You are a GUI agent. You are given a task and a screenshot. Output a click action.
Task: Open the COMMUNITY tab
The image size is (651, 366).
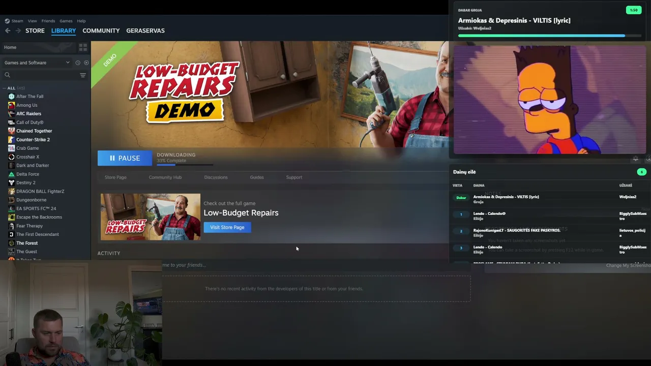pos(101,30)
